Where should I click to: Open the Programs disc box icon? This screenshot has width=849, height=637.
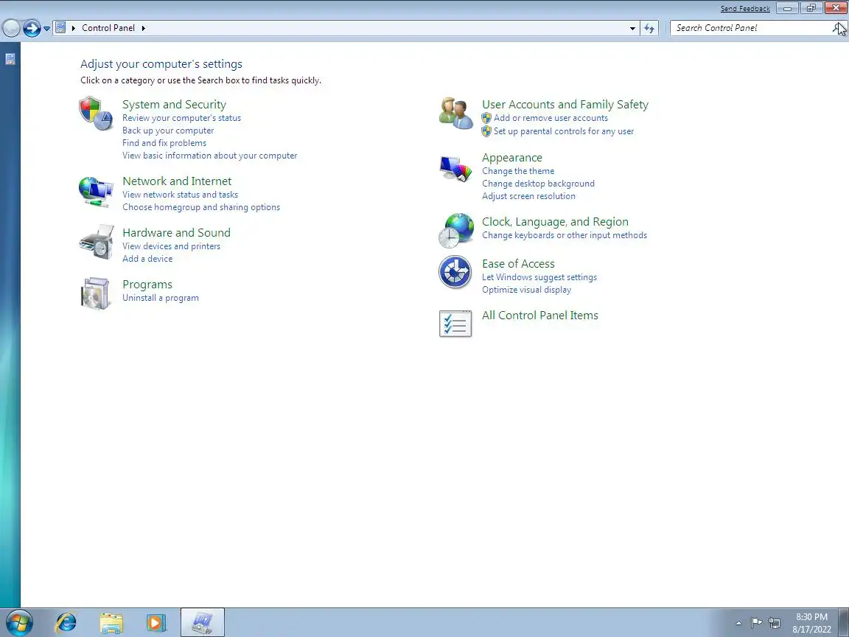tap(96, 293)
